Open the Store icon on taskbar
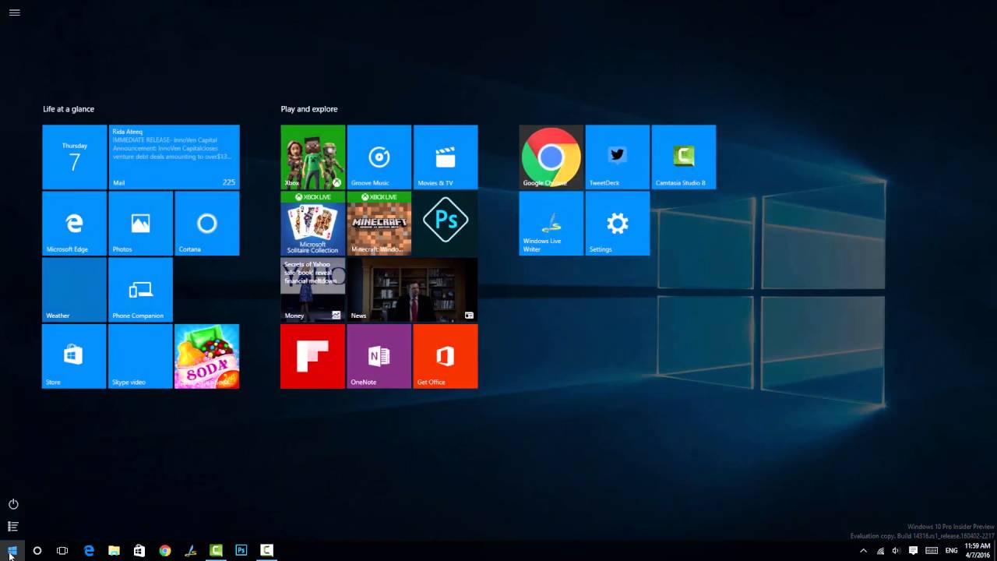 coord(139,551)
